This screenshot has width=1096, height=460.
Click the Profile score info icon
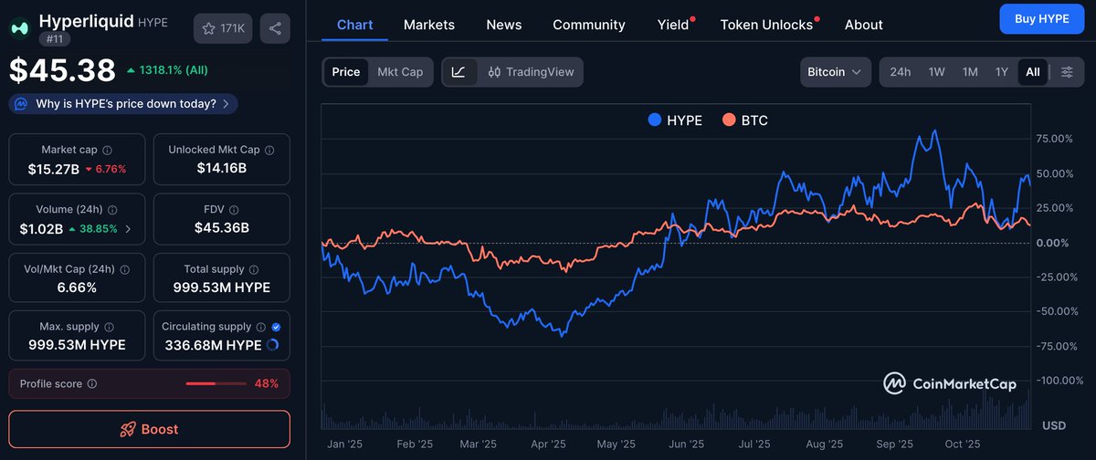[x=91, y=384]
